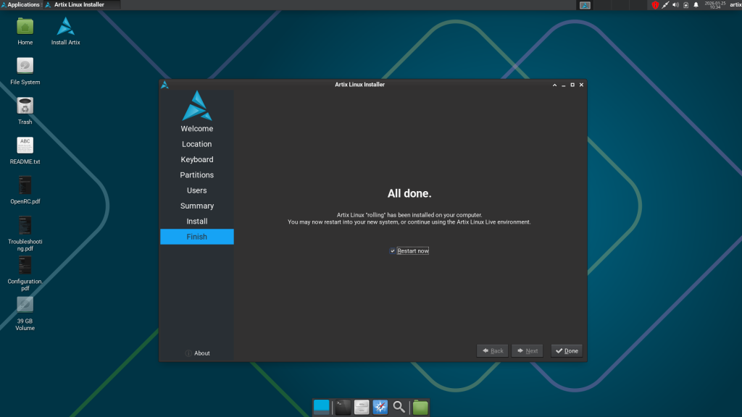Open the magnifier application finder in the dock

coord(399,406)
